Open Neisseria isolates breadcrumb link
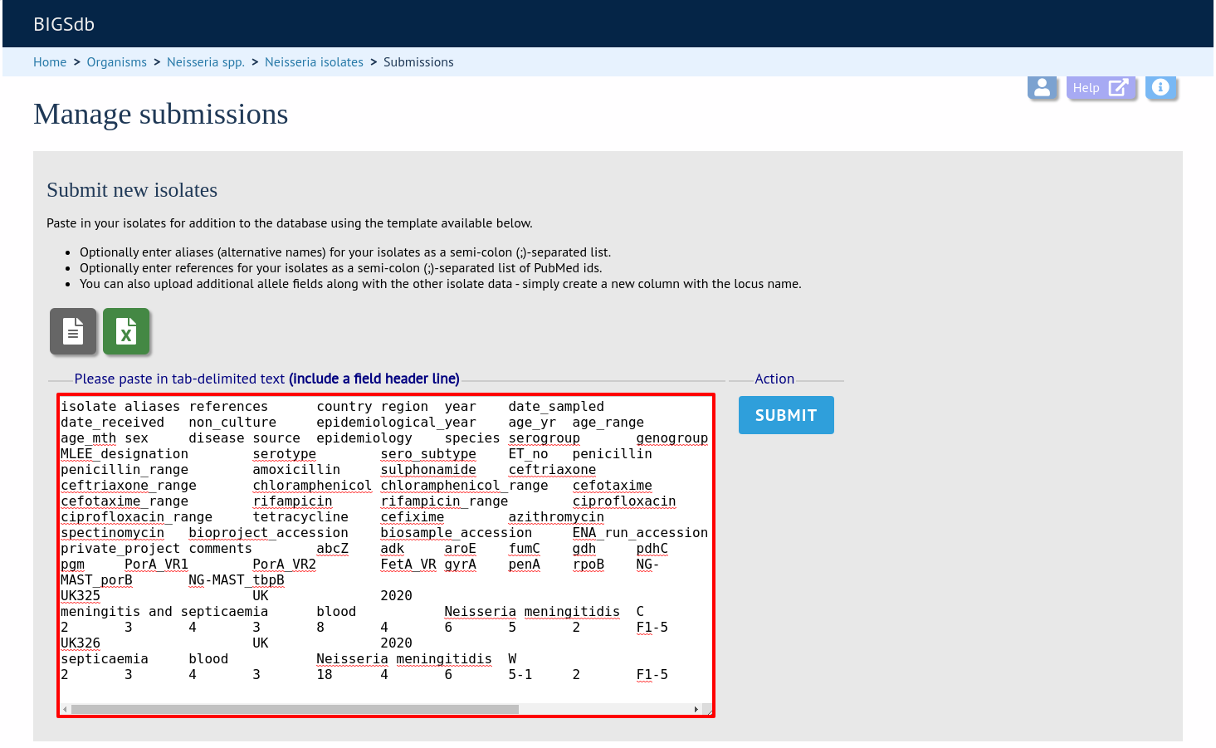1216x748 pixels. click(x=314, y=62)
